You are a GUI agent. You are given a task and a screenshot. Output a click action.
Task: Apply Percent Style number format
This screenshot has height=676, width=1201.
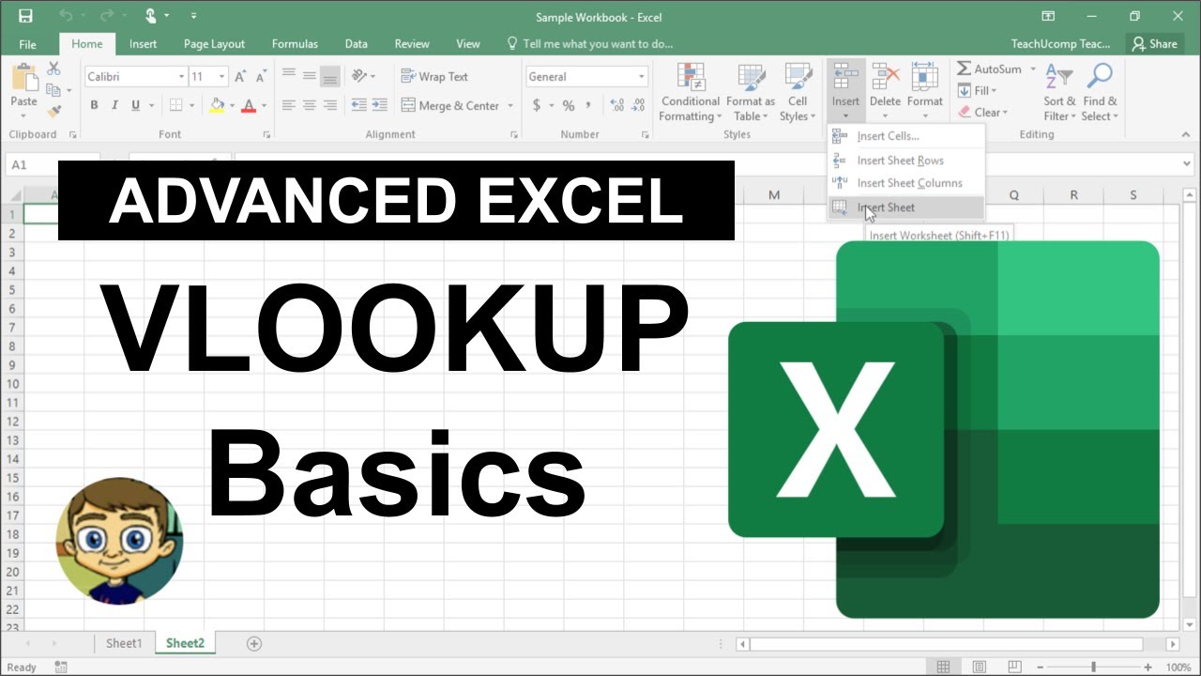569,105
